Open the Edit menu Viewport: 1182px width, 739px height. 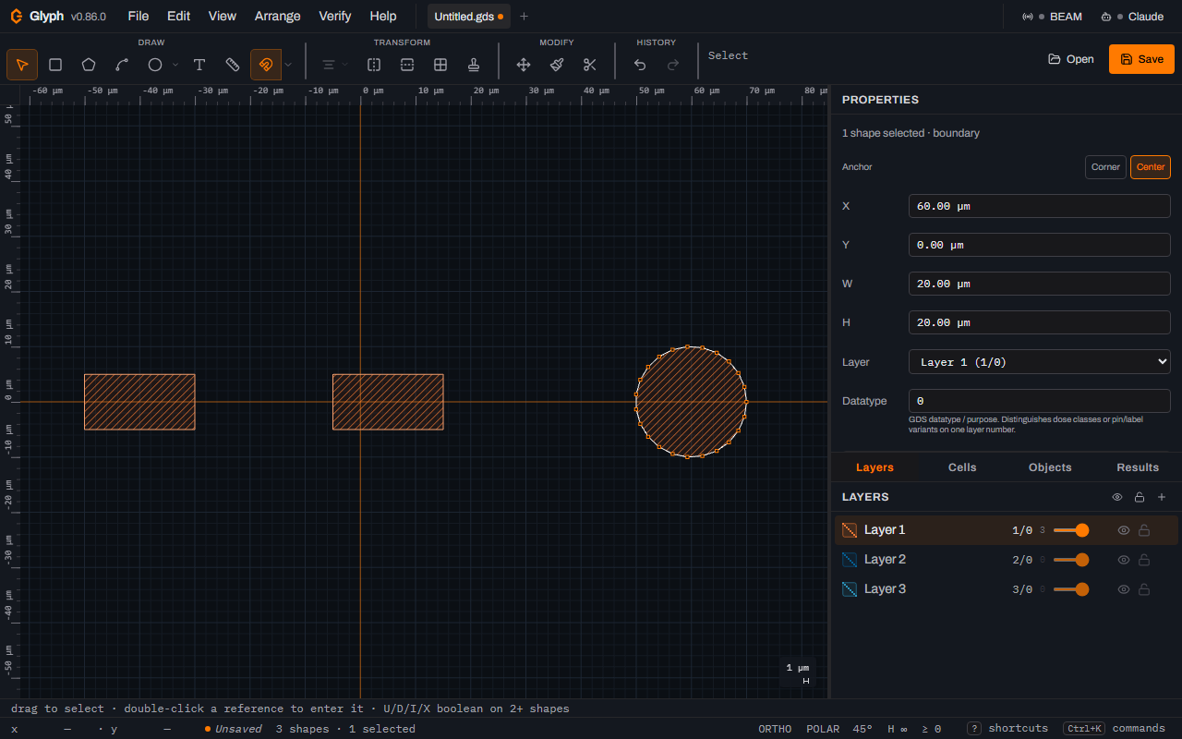tap(179, 16)
